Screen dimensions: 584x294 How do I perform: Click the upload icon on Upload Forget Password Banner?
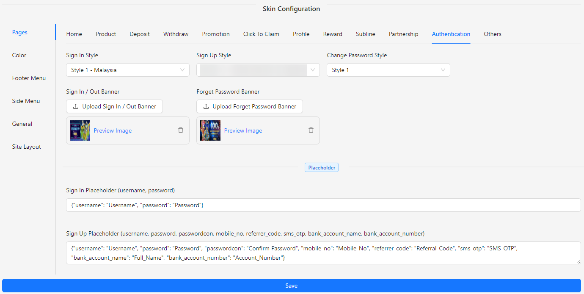click(x=206, y=106)
